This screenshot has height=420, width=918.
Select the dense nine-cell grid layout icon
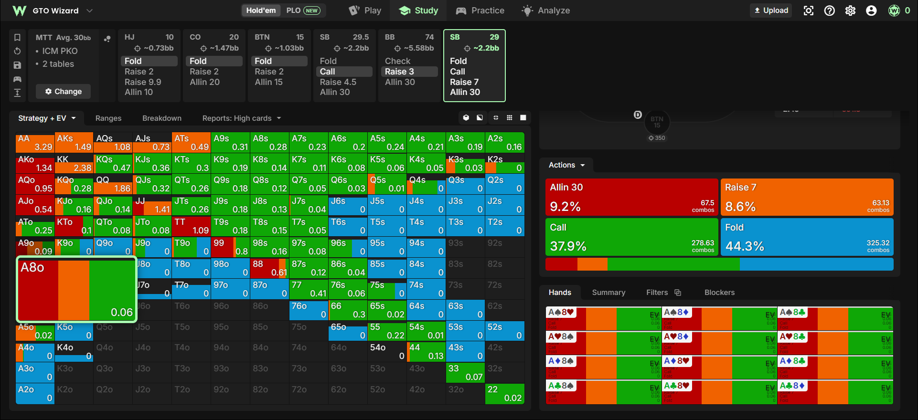(510, 118)
